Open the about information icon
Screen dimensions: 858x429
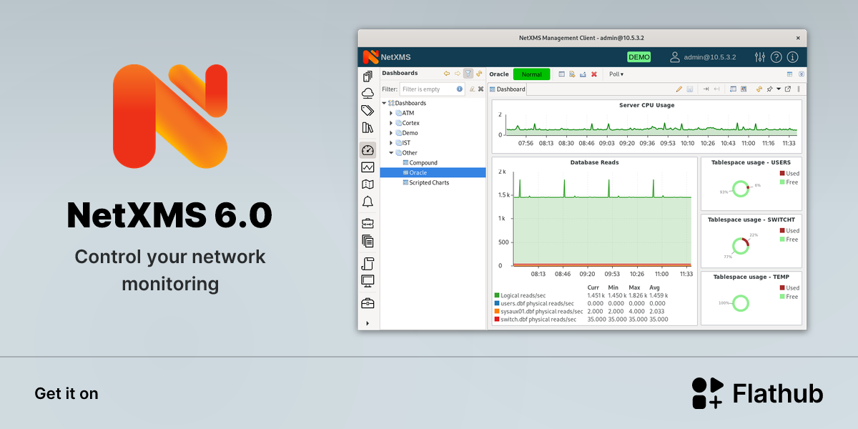point(792,57)
